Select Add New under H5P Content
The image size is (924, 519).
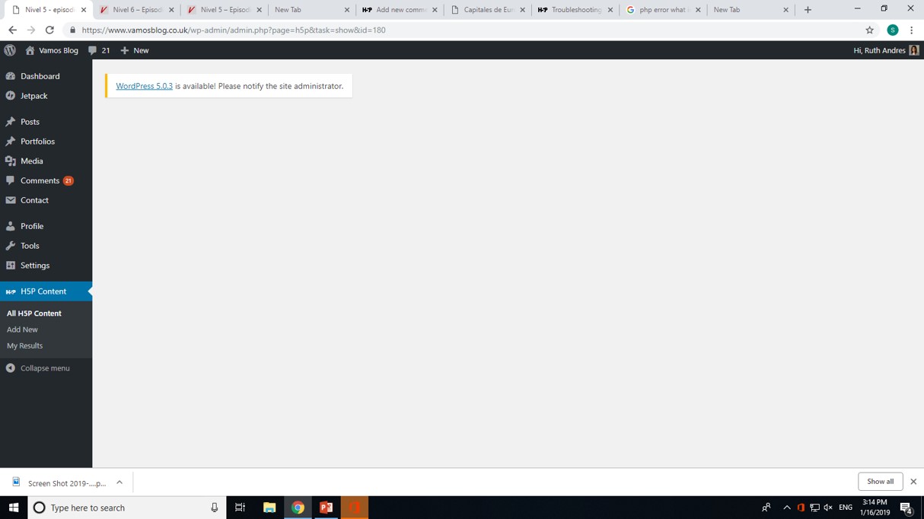[22, 330]
